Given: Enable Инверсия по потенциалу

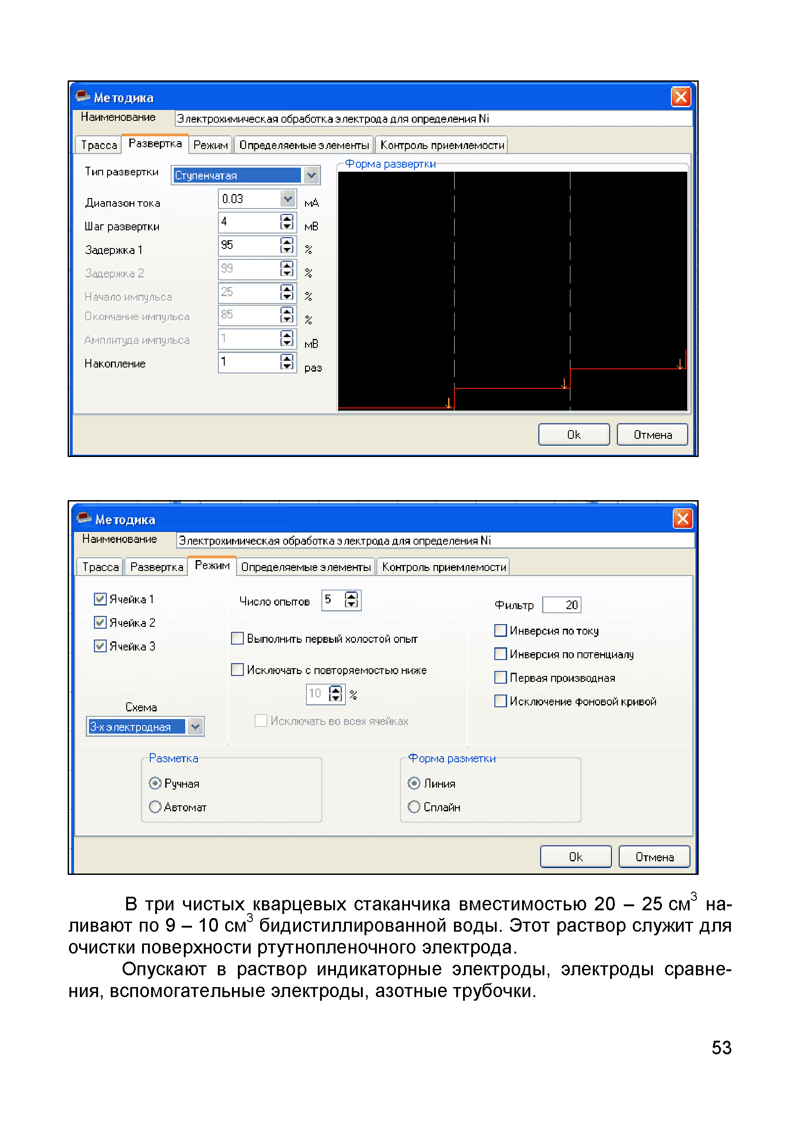Looking at the screenshot, I should [500, 654].
